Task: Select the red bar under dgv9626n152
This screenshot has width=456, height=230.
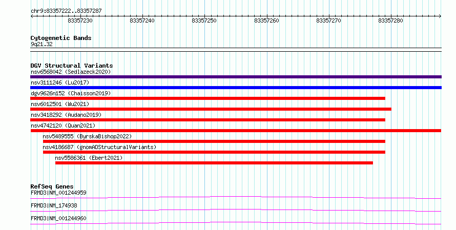Action: click(x=208, y=98)
